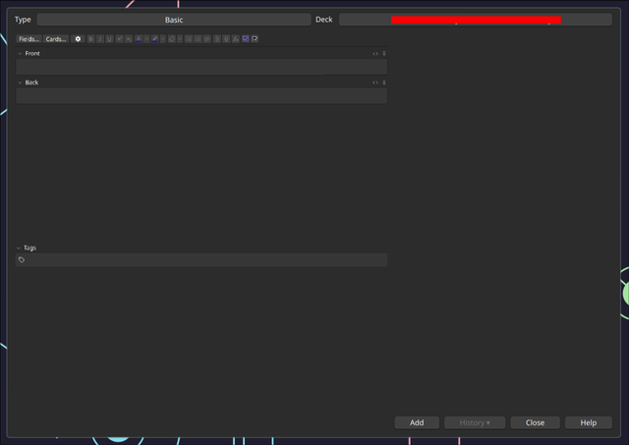
Task: Insert an unordered bullet list
Action: coord(189,39)
